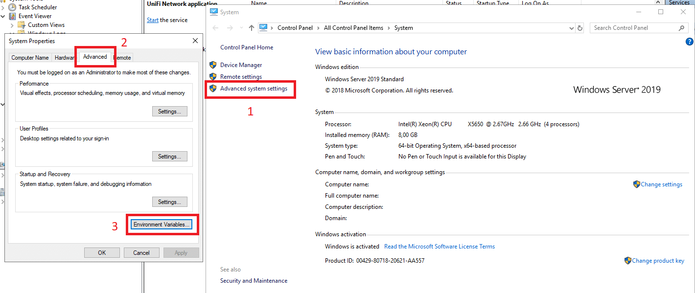Select the Event Viewer icon in the tree

coord(12,16)
